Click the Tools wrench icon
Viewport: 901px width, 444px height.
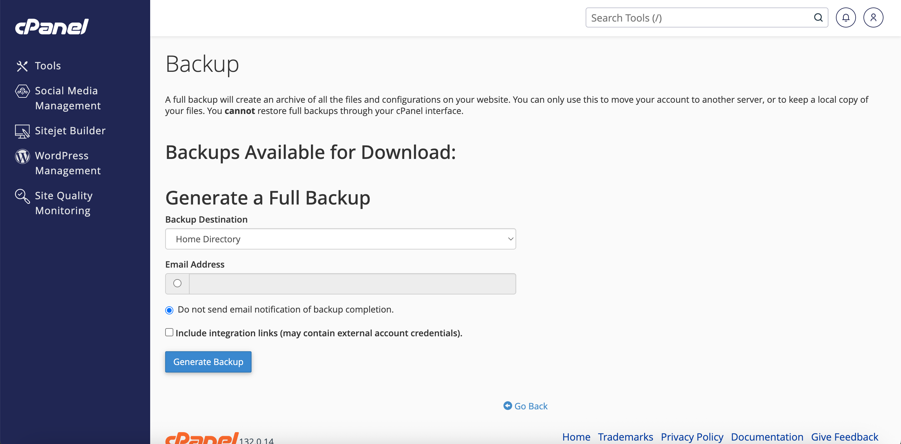pos(22,66)
